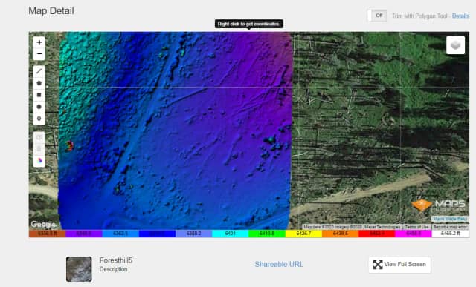Toggle the Trim with Polygon Tool switch
476x287 pixels.
[x=377, y=16]
